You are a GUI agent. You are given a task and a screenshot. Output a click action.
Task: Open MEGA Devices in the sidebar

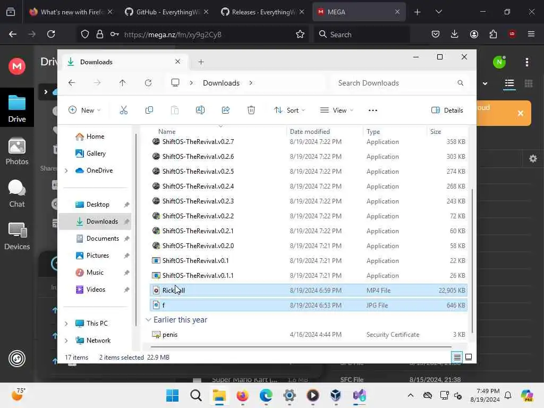coord(17,236)
